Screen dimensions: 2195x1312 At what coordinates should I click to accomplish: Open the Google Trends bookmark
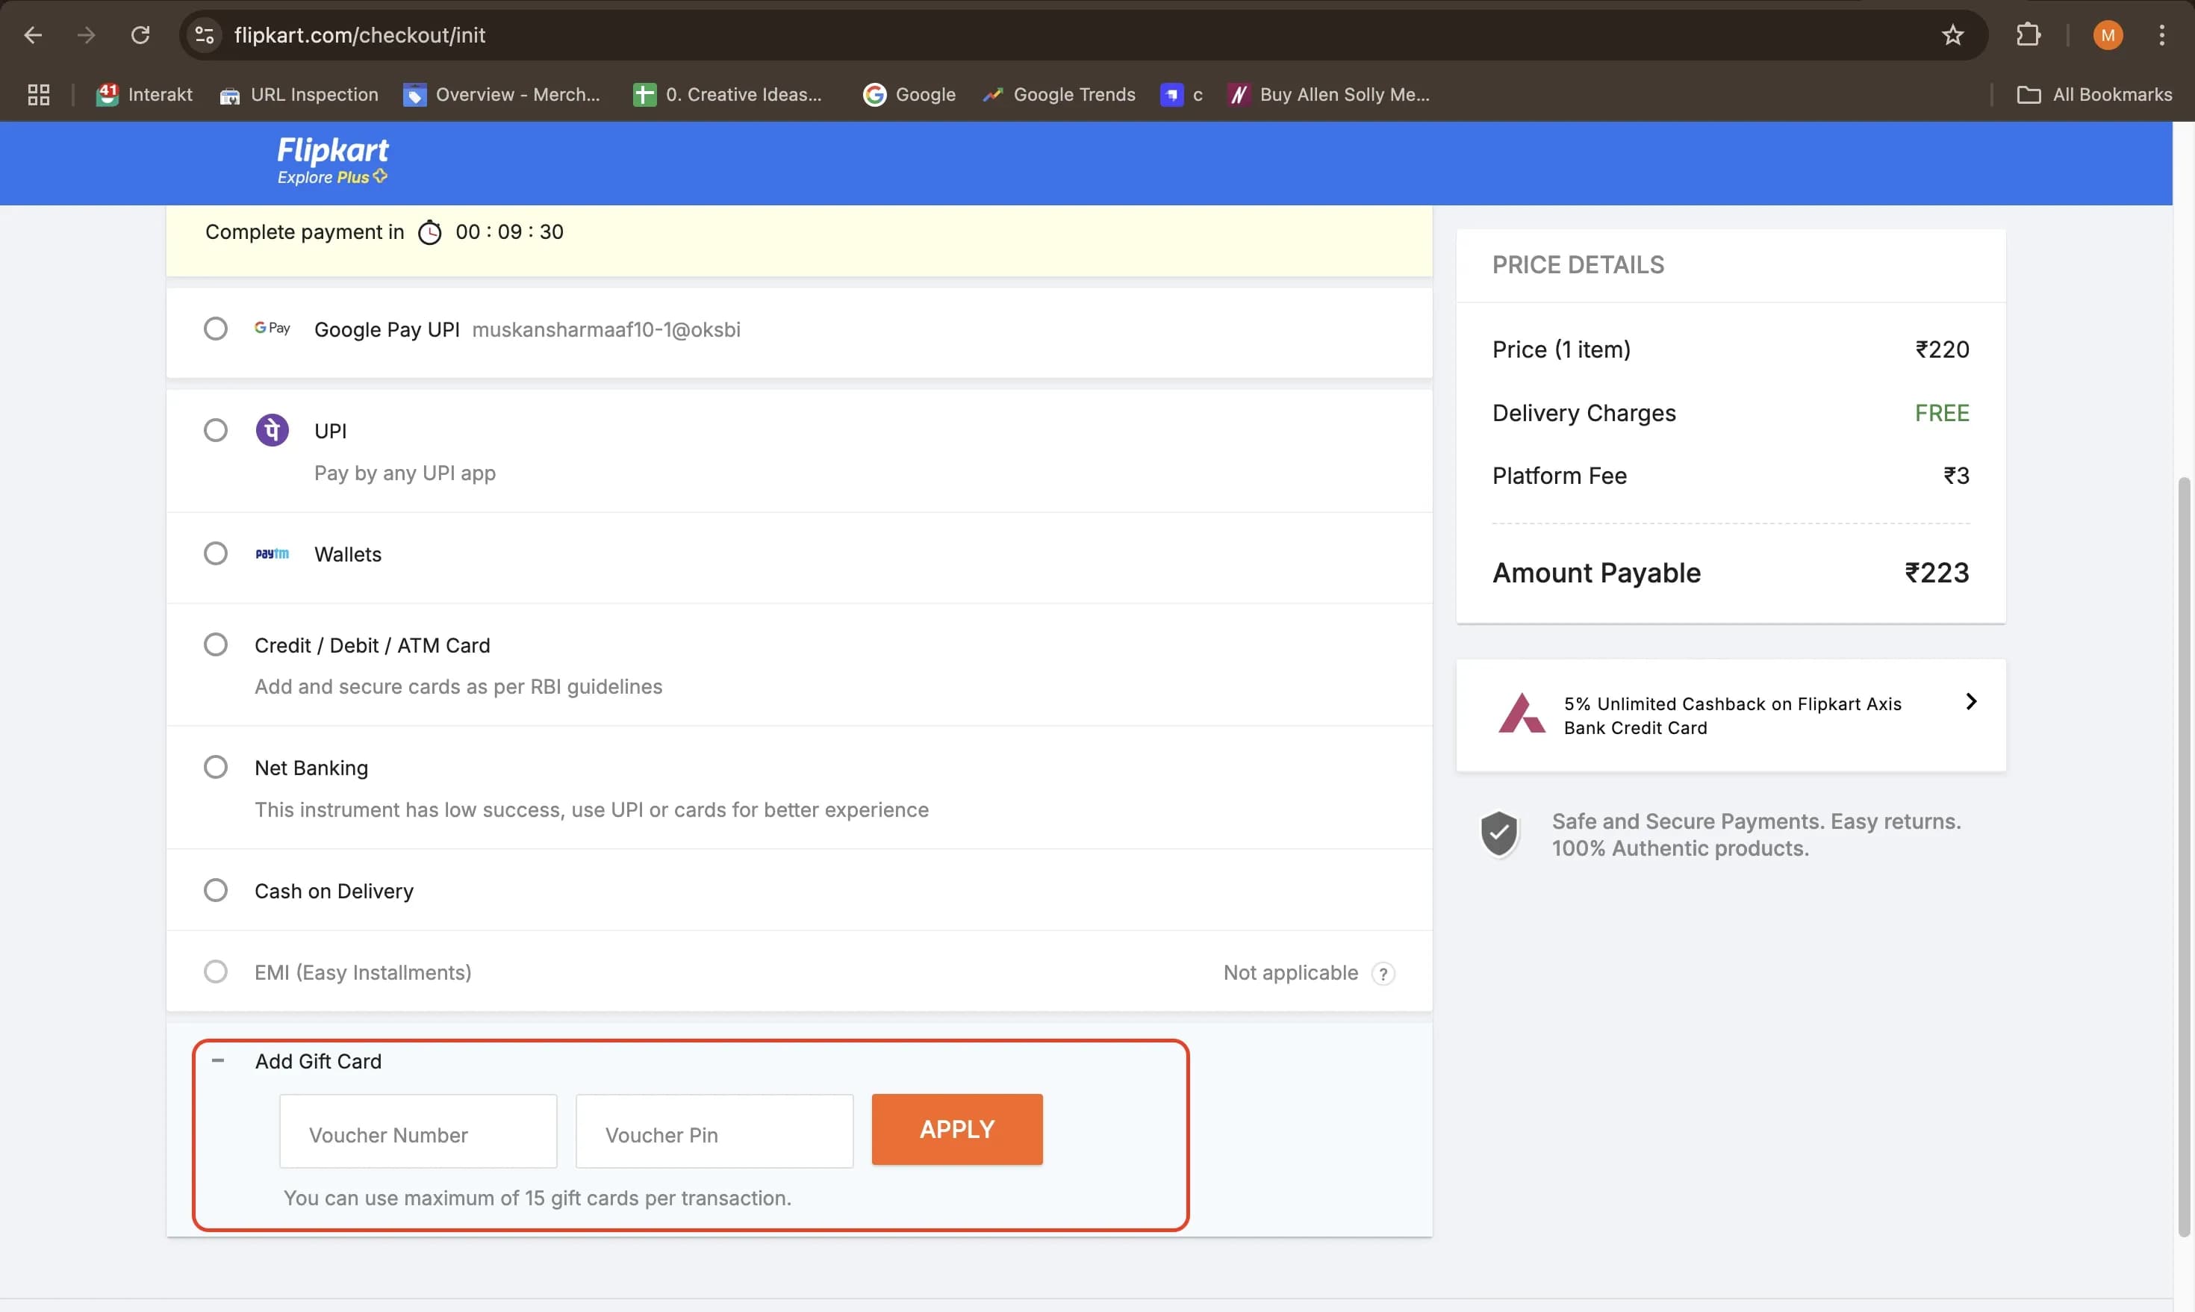click(1059, 95)
